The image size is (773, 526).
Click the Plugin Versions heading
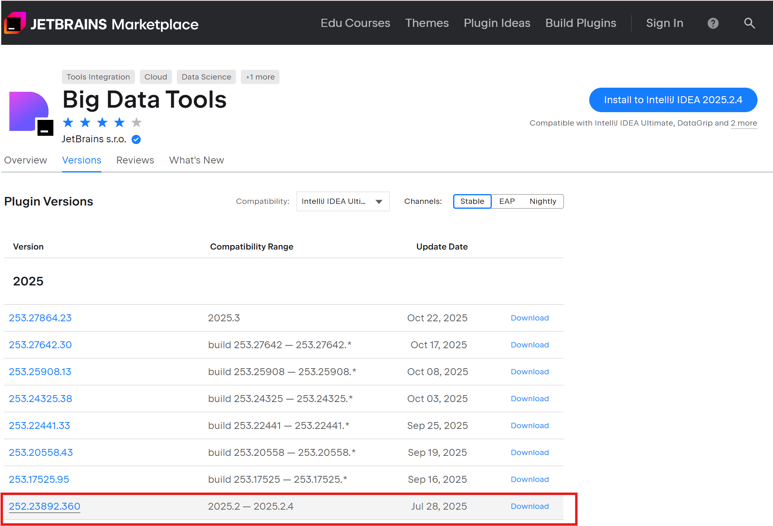click(x=48, y=201)
